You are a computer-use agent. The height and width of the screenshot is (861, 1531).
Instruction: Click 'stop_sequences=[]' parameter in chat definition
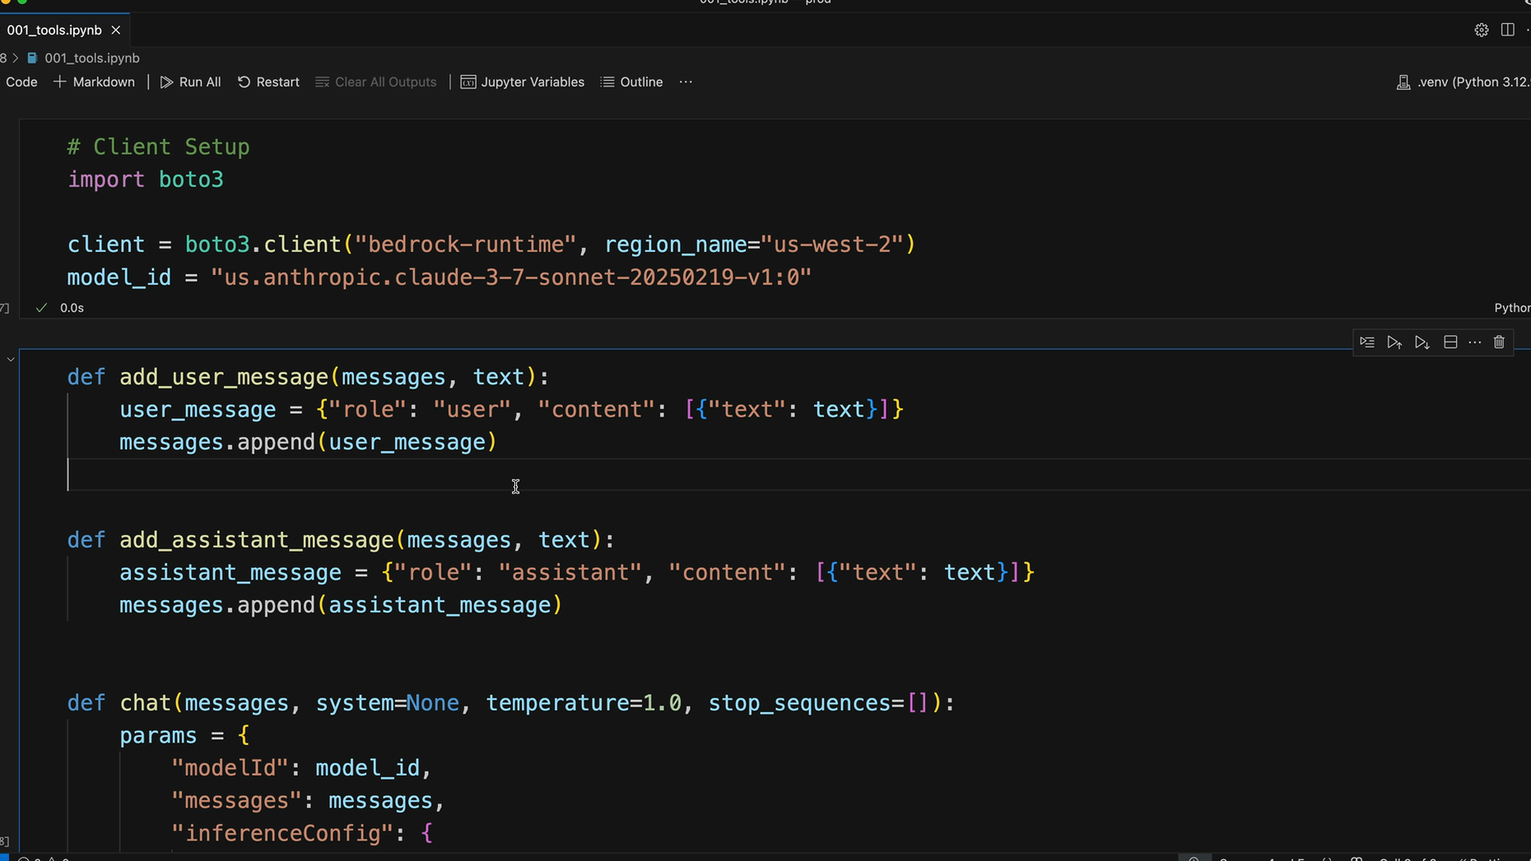(819, 703)
